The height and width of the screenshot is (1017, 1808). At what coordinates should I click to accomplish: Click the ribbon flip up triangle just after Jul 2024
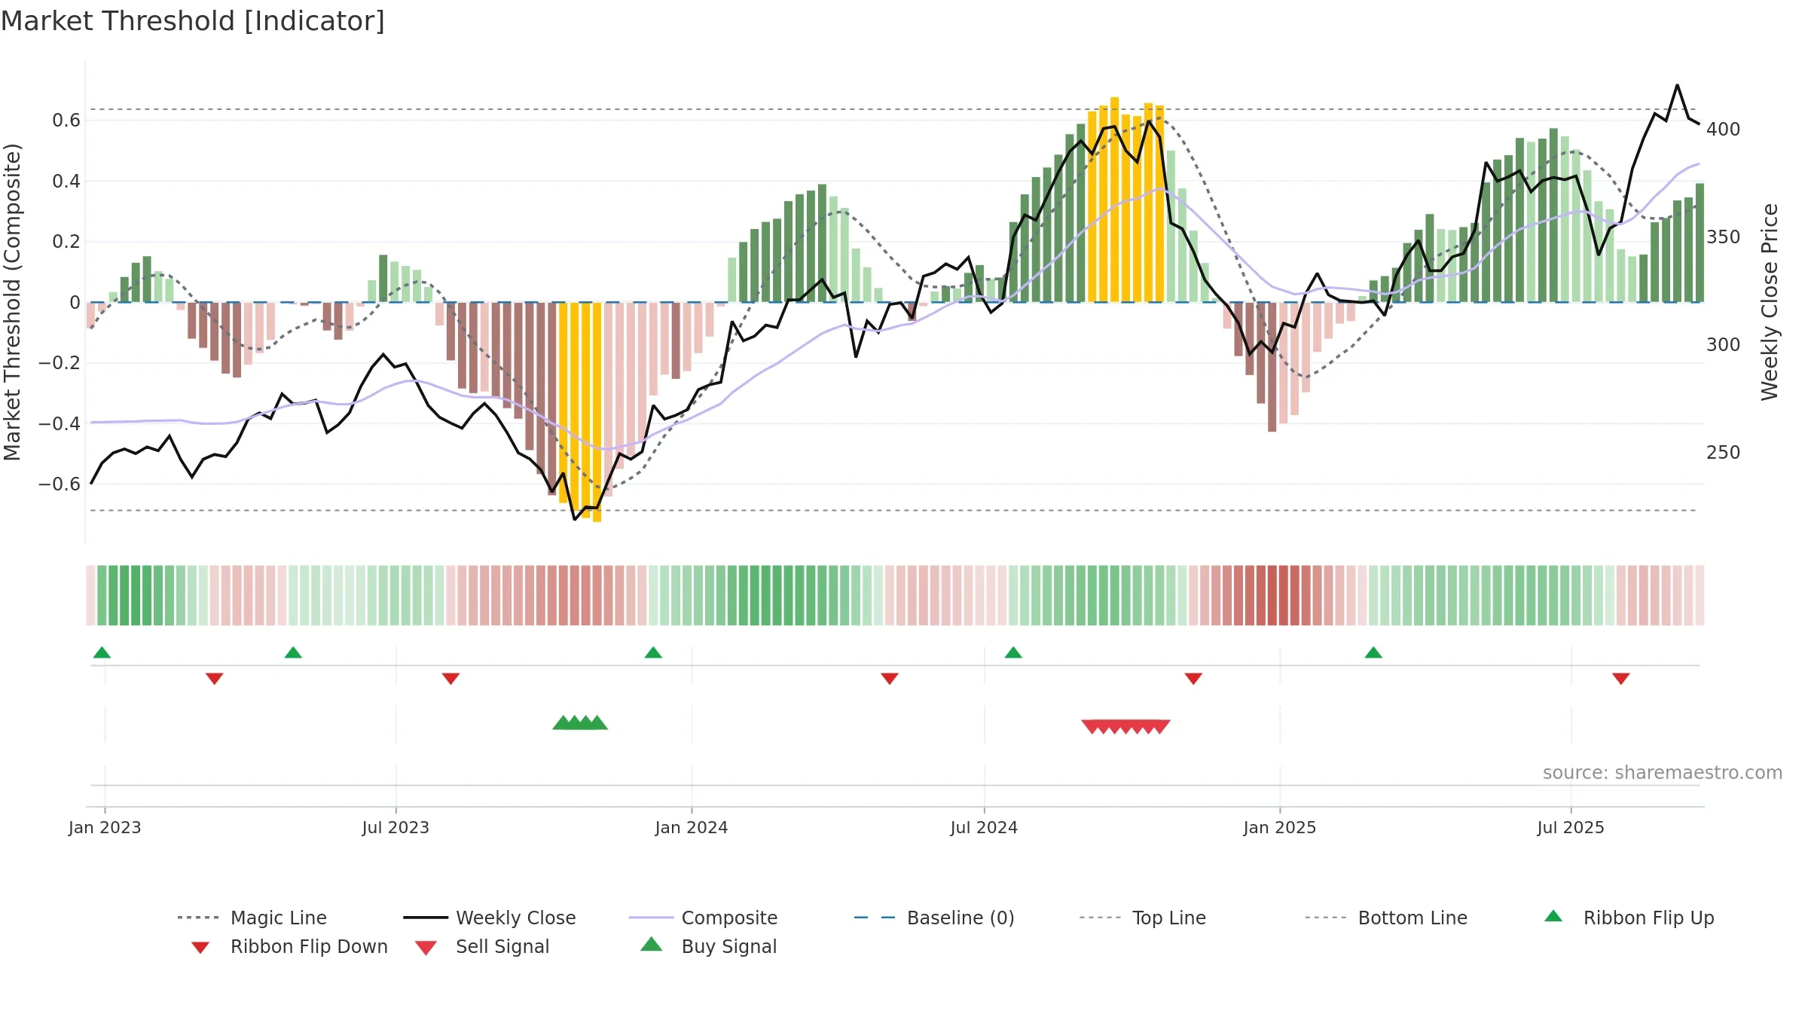coord(1013,652)
